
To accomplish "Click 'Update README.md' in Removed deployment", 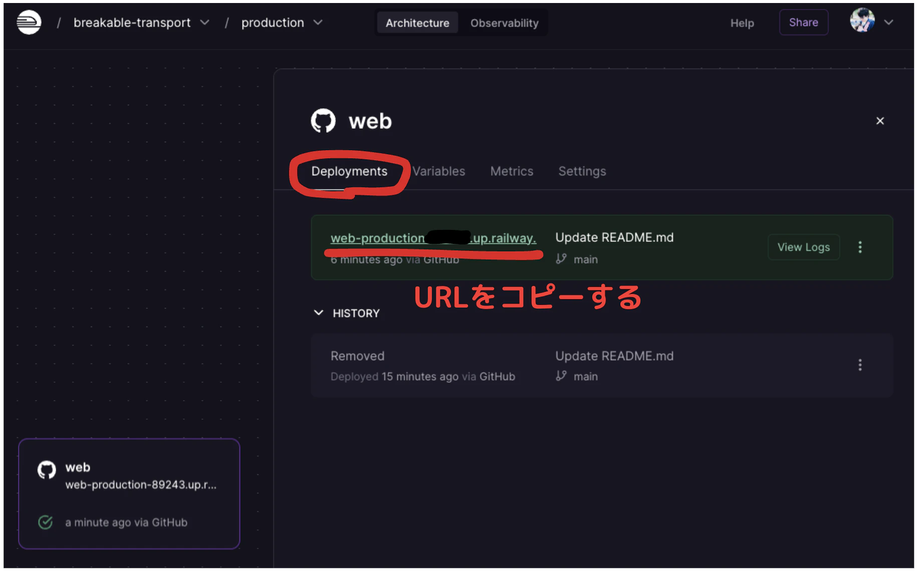I will (614, 356).
